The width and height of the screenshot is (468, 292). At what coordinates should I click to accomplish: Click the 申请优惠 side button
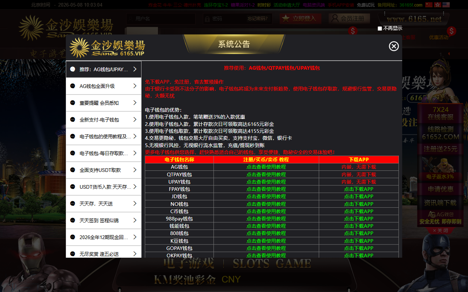coord(440,189)
